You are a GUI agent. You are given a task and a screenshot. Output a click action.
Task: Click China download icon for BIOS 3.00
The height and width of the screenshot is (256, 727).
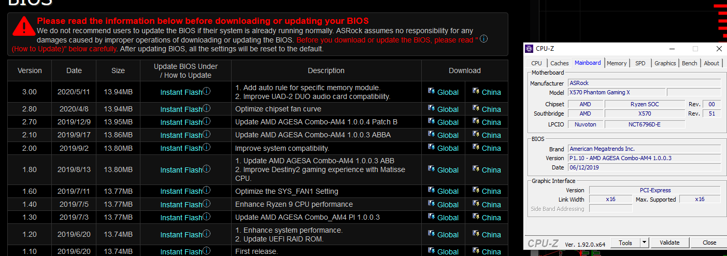(476, 91)
